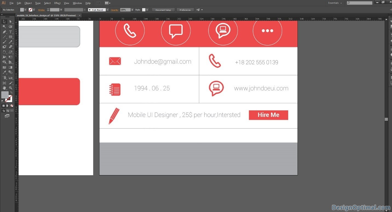
Task: Enable Draw Normal mode
Action: [x=4, y=111]
